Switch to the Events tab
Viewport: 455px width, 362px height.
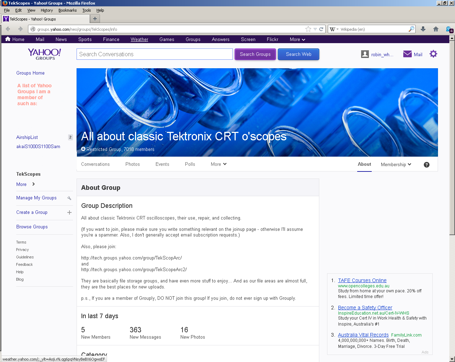coord(162,164)
